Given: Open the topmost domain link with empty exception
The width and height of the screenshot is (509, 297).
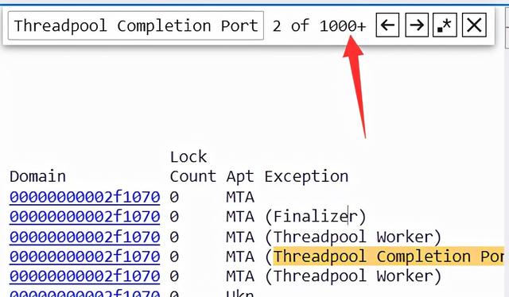Looking at the screenshot, I should 85,197.
